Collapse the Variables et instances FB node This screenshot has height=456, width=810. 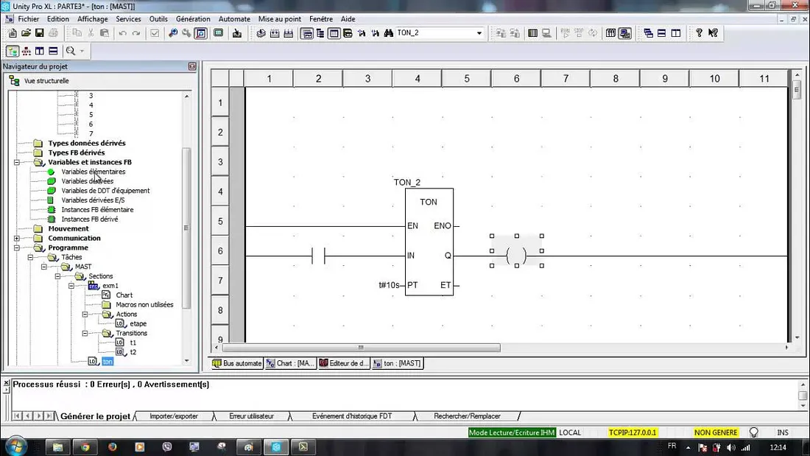click(16, 162)
